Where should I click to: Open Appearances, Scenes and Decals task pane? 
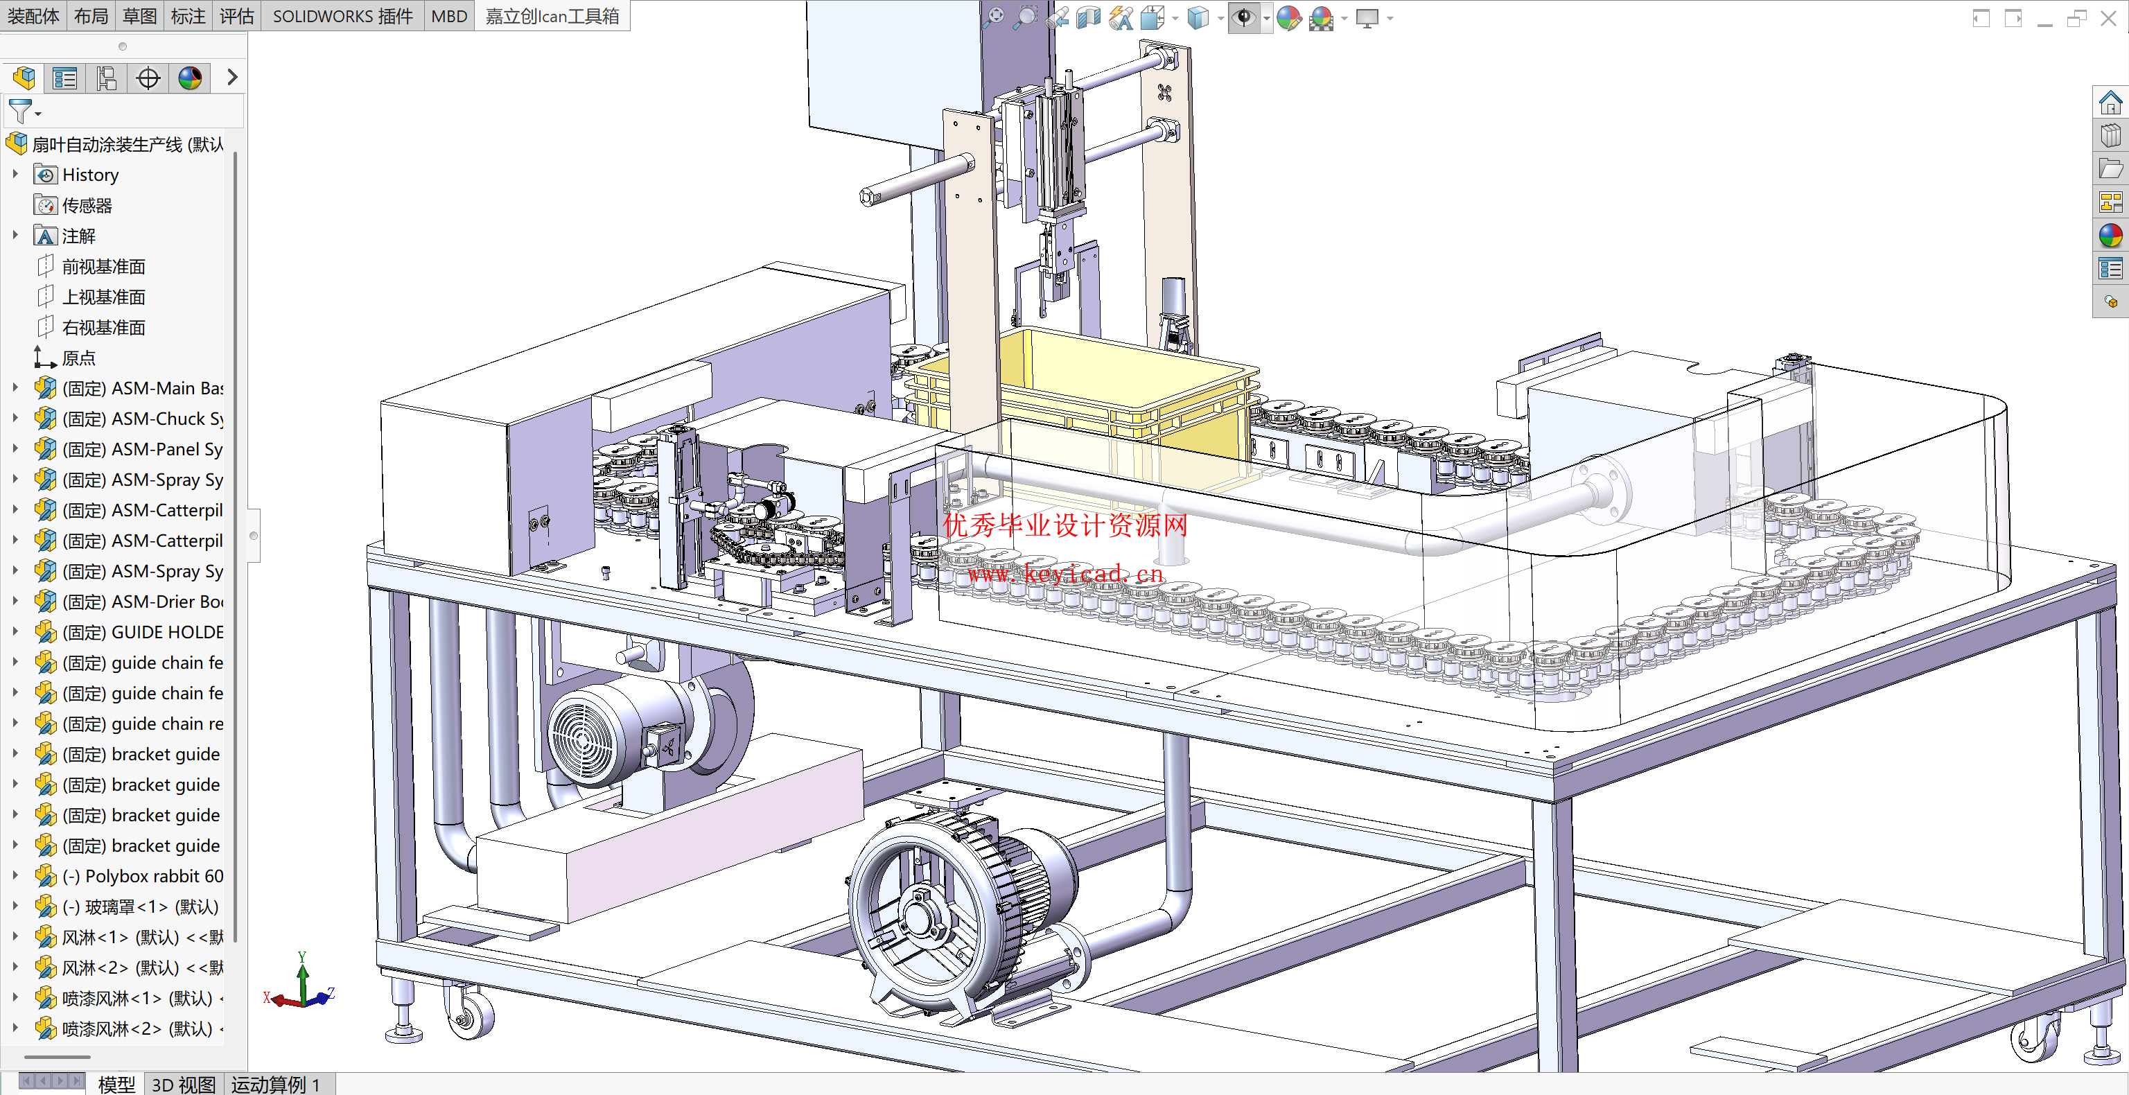2110,236
